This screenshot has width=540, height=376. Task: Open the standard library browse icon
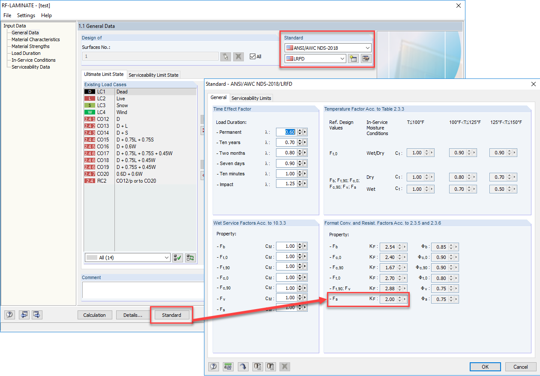[366, 58]
